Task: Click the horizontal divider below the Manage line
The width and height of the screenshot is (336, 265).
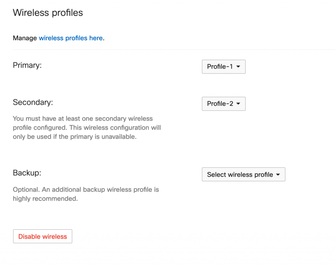Action: (174, 50)
